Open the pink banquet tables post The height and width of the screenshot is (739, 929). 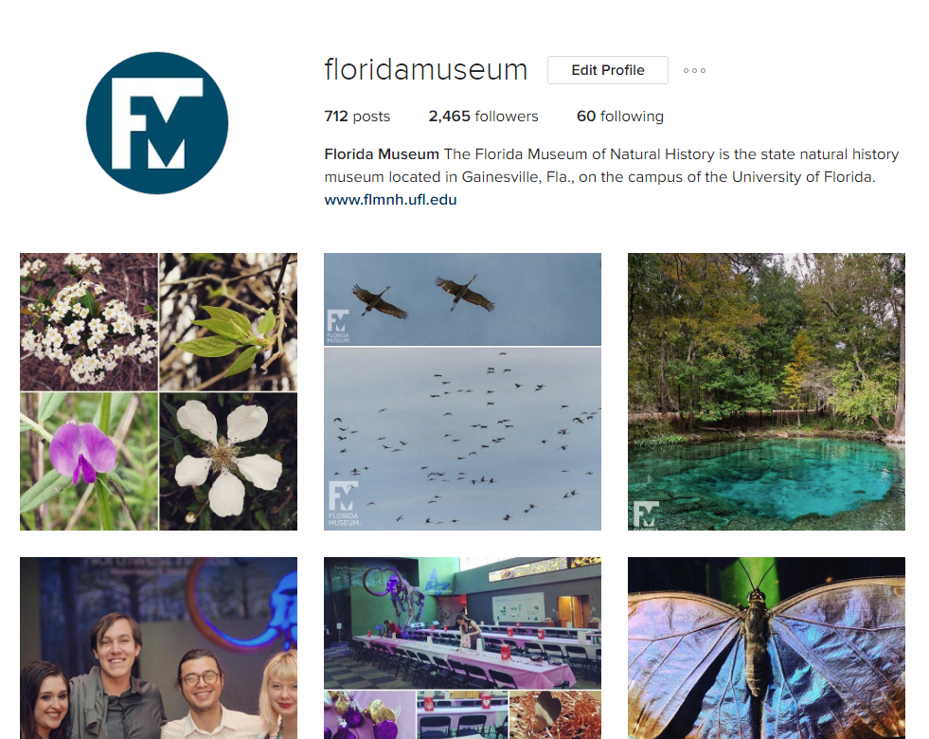(463, 648)
